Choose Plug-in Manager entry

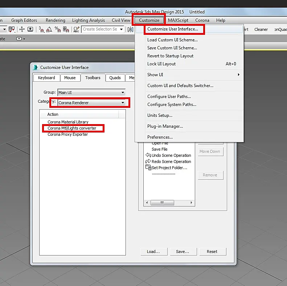[189, 126]
